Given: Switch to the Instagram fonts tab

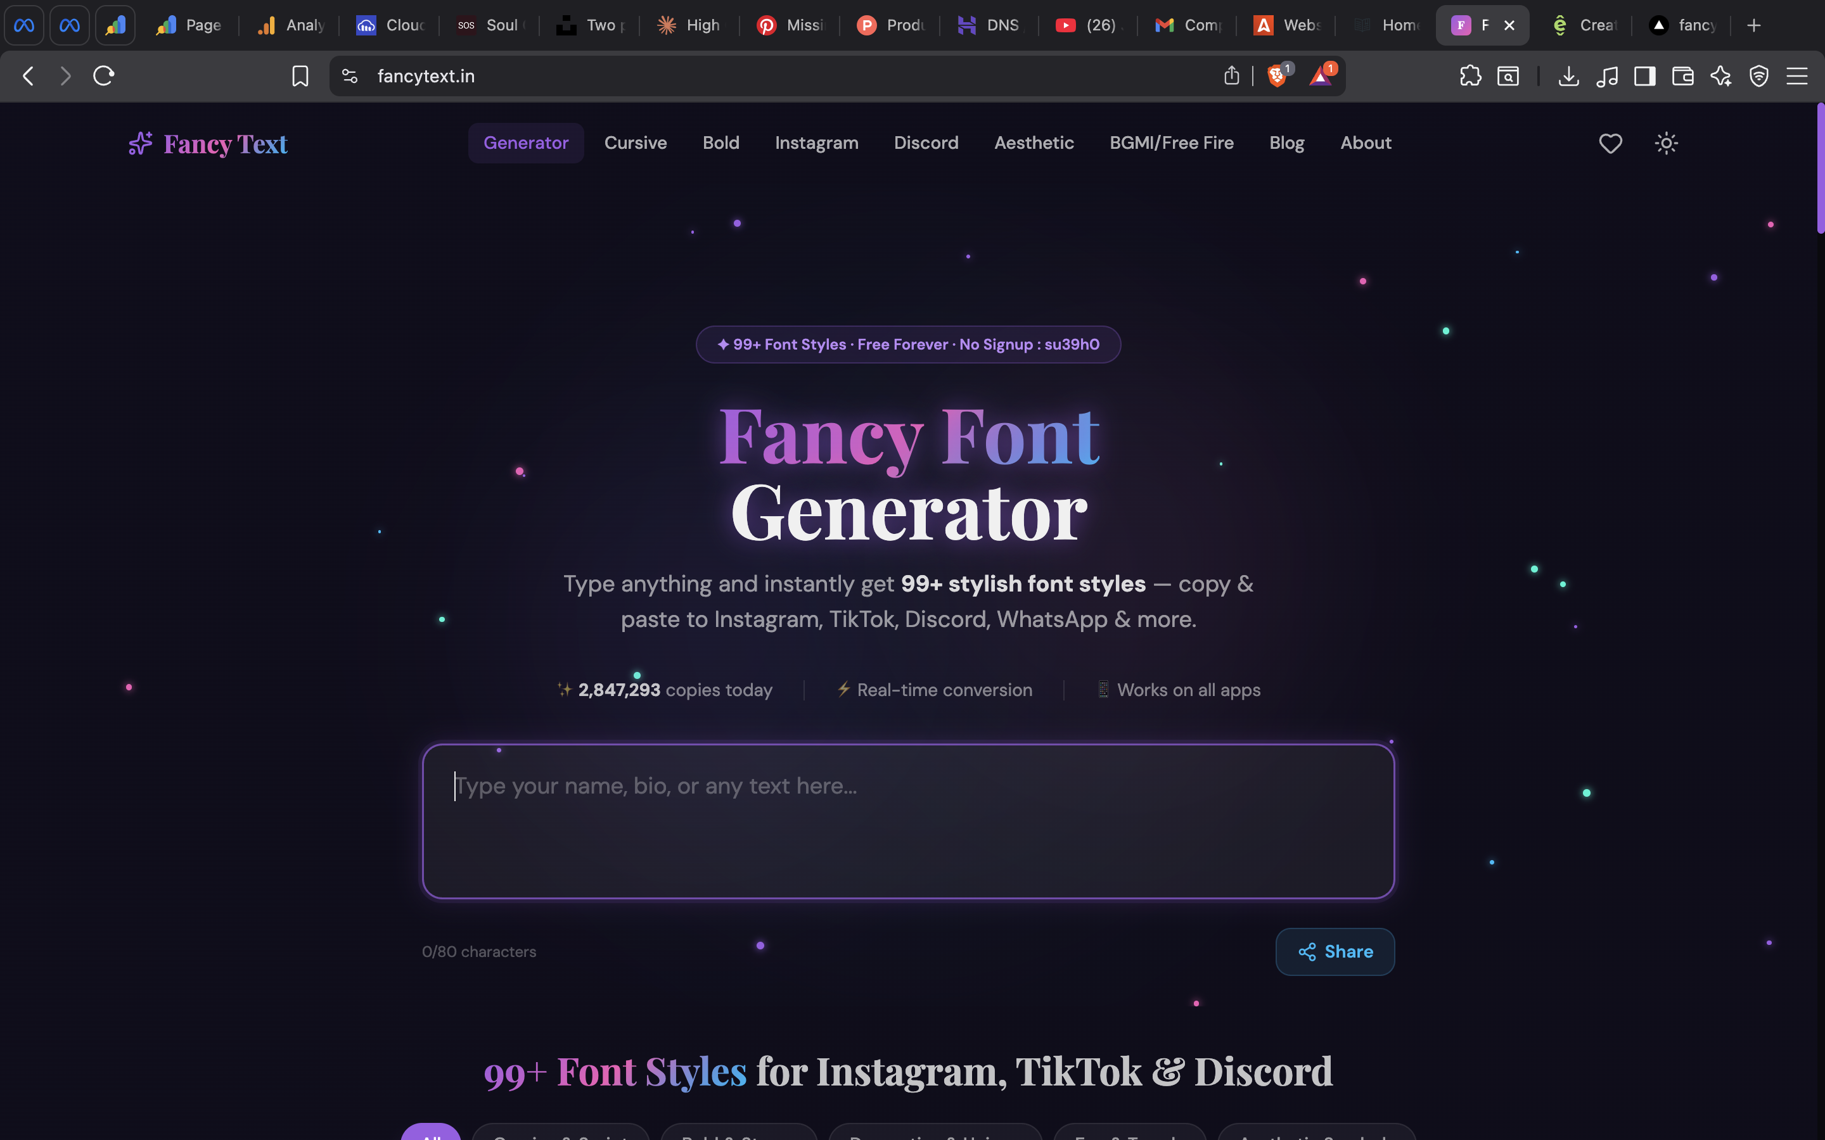Looking at the screenshot, I should click(816, 142).
